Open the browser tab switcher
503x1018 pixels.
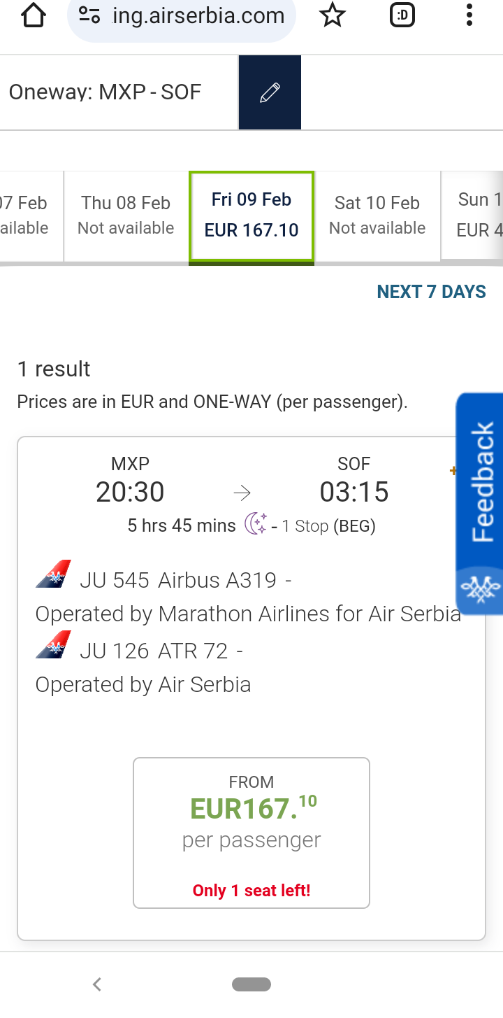tap(402, 15)
